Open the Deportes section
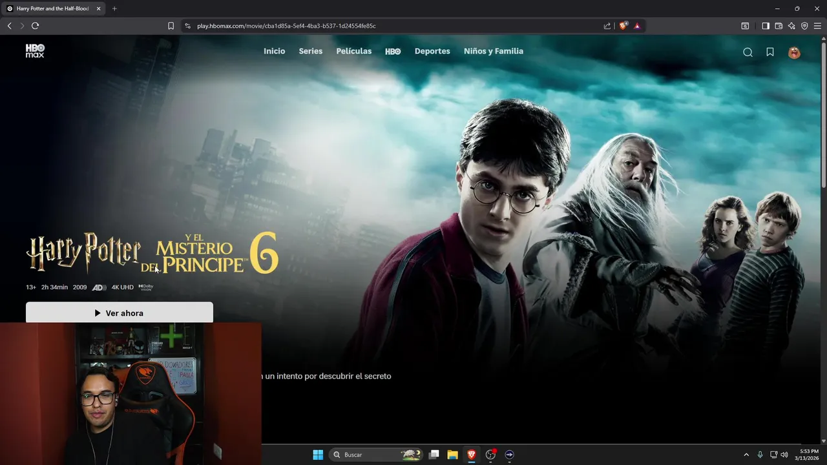This screenshot has width=827, height=465. 432,51
